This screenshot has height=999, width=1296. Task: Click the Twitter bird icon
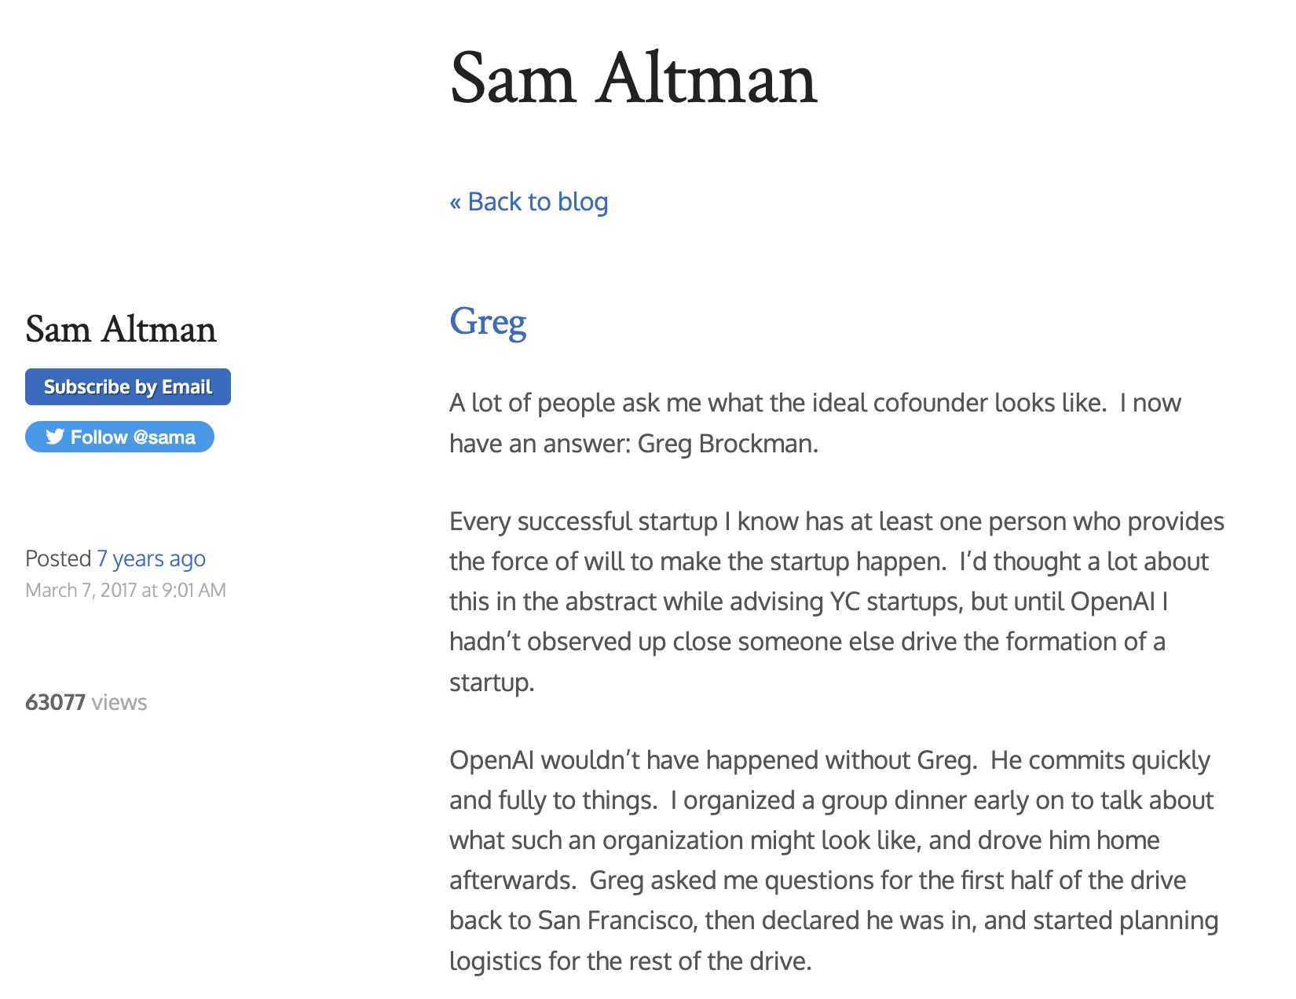(x=54, y=437)
